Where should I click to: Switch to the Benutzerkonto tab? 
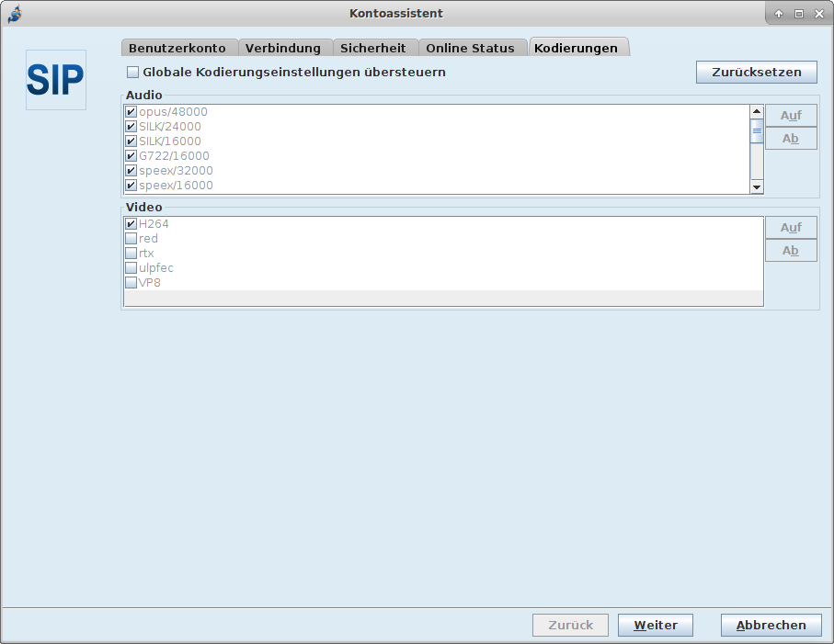tap(179, 48)
